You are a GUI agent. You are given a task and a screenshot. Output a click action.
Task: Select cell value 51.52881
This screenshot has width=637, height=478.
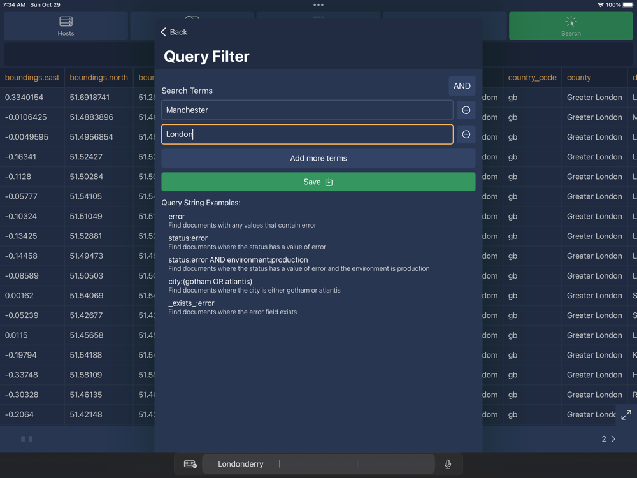point(86,236)
